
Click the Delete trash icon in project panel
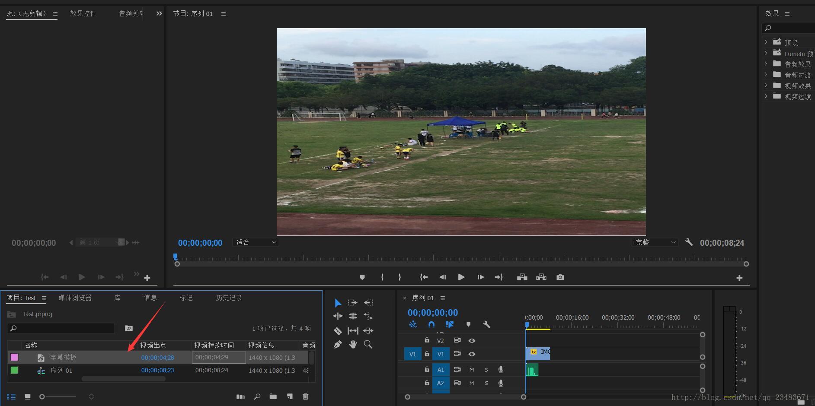coord(305,396)
